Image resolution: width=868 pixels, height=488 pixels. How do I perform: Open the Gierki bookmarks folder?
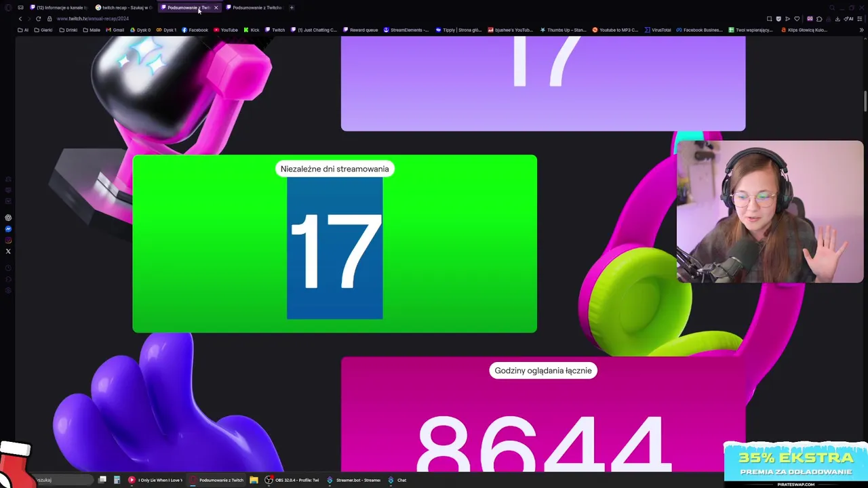[x=43, y=30]
